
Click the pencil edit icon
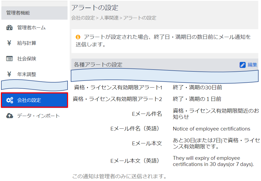coord(242,65)
